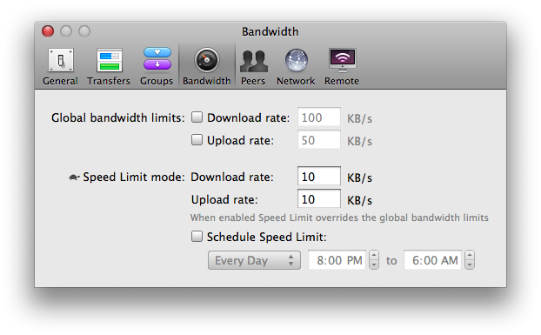Image resolution: width=541 pixels, height=335 pixels.
Task: Open the Groups preferences pane
Action: [157, 67]
